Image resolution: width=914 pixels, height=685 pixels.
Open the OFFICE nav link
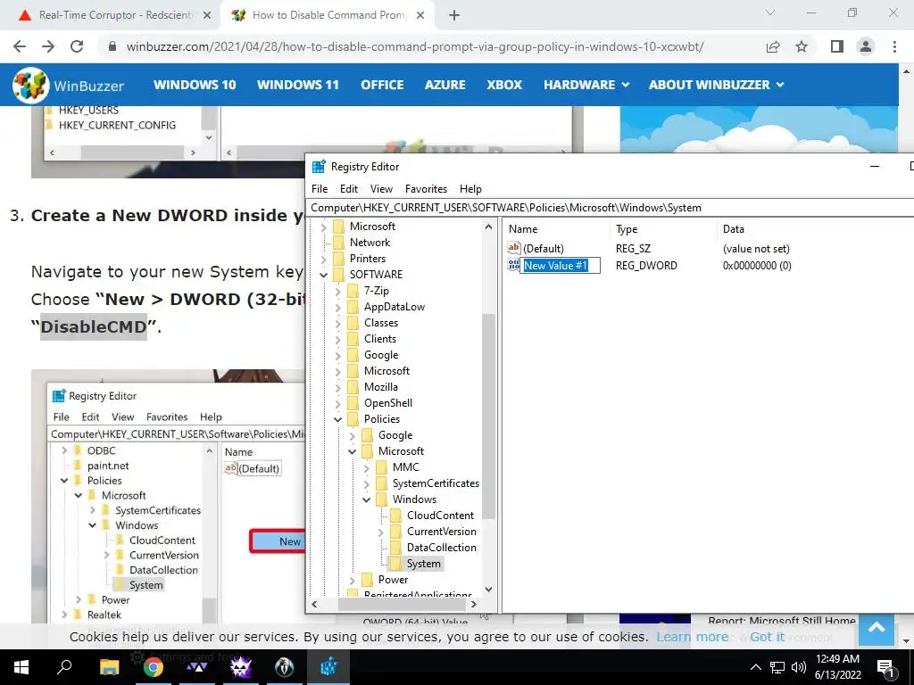(x=382, y=85)
